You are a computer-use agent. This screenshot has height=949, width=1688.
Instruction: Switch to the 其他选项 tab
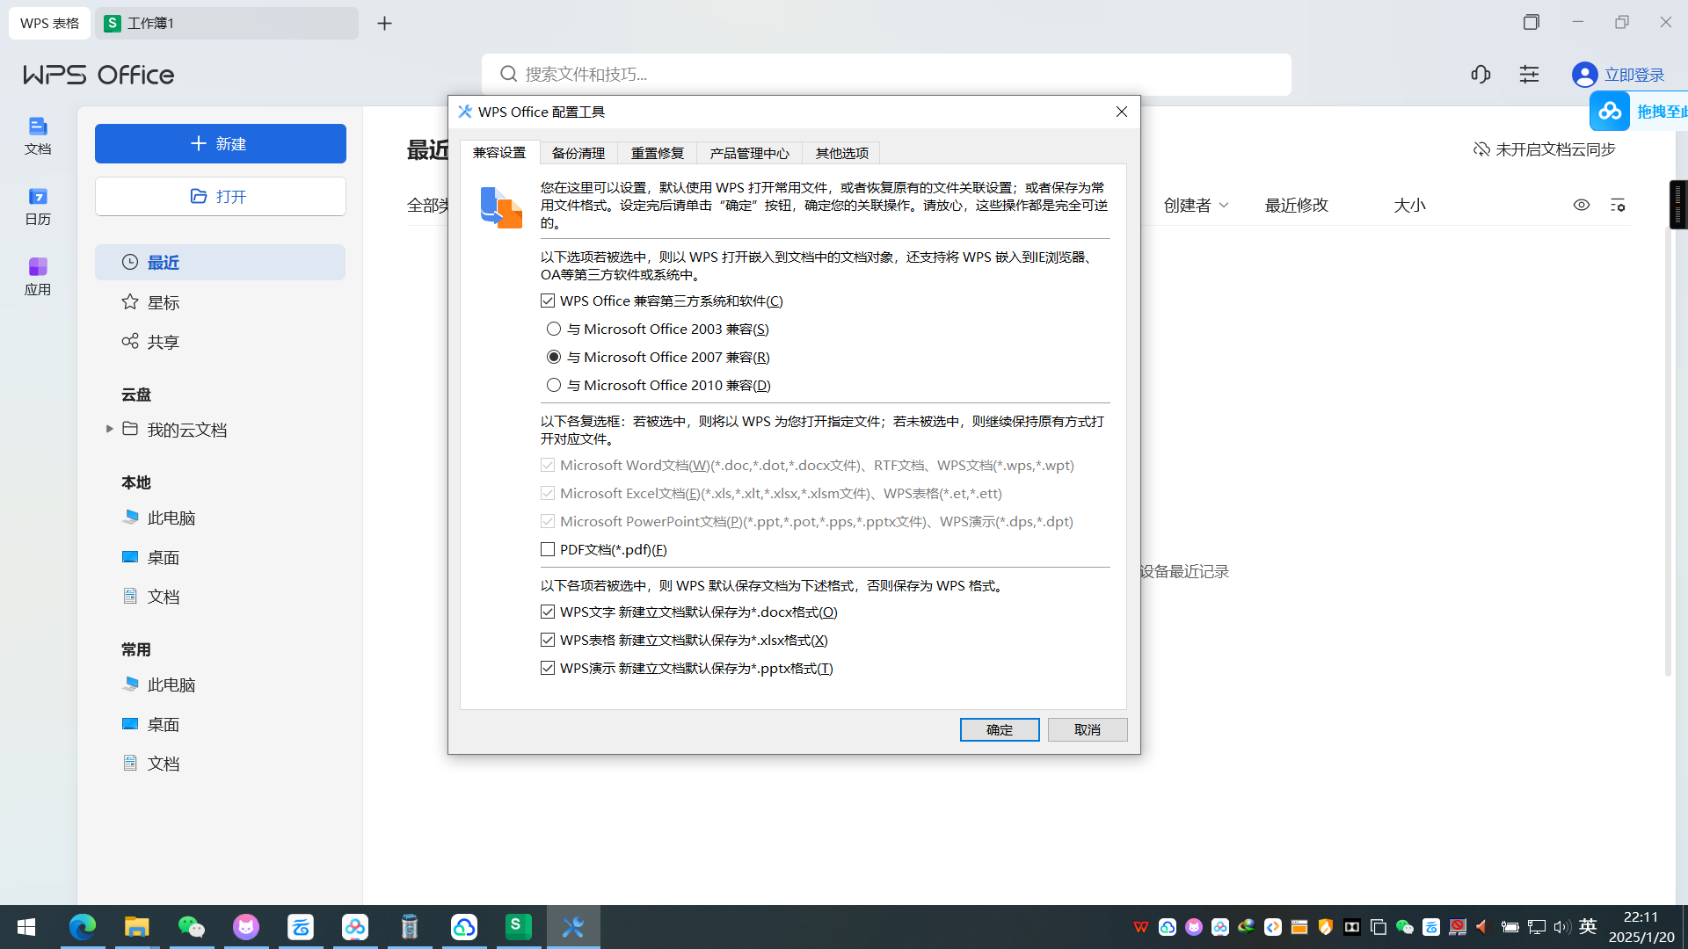point(841,153)
